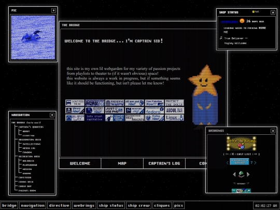
Task: Switch to the Welcome tab
Action: [x=80, y=163]
